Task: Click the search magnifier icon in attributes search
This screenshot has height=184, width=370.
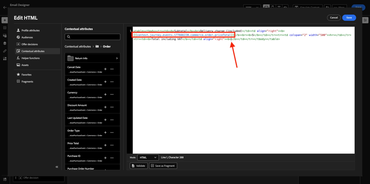Action: (x=69, y=37)
